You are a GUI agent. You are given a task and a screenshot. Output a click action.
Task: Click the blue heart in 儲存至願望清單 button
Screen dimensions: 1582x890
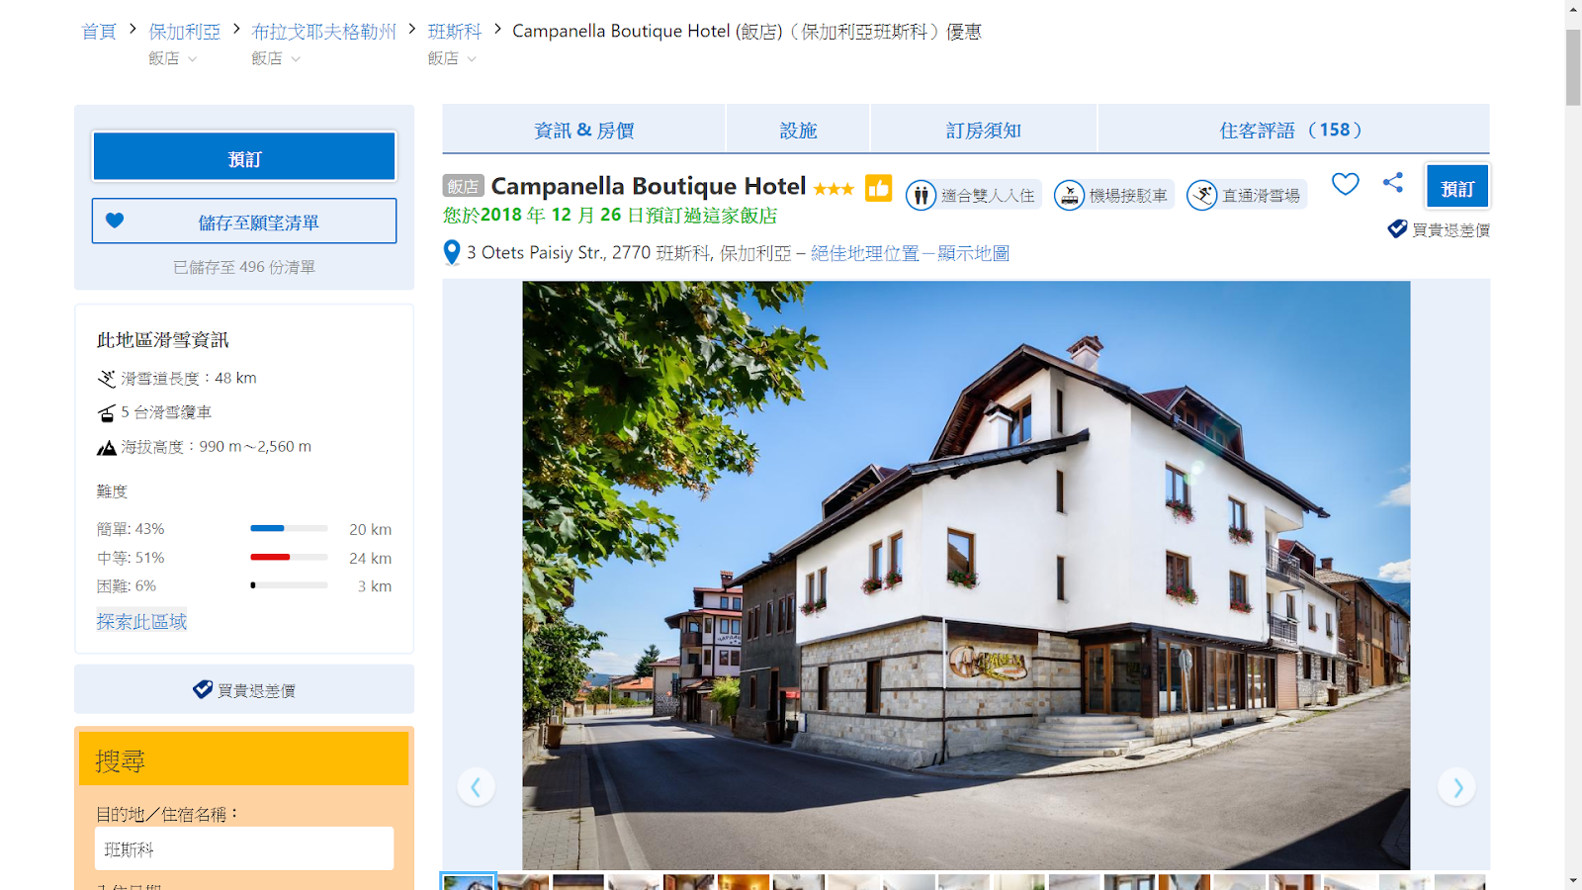click(115, 221)
